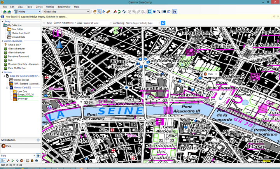The image size is (280, 169).
Task: Toggle the funnel filter button
Action: [38, 156]
